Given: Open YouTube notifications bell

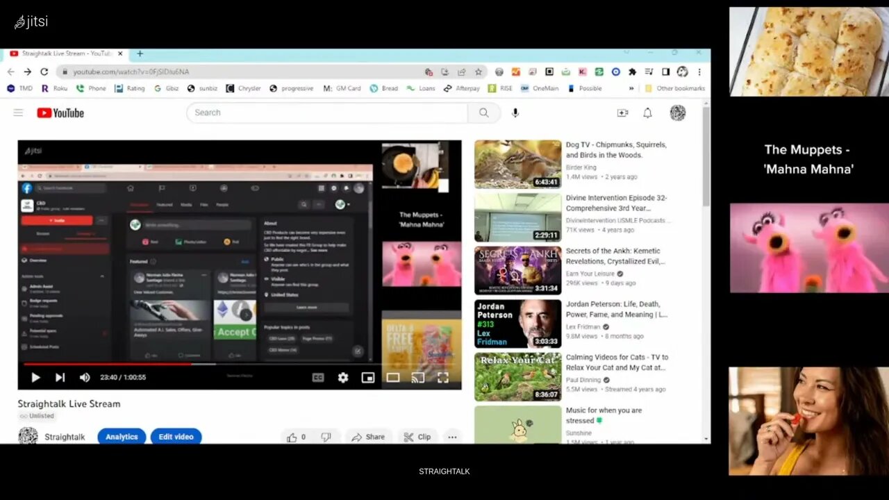Looking at the screenshot, I should click(647, 112).
